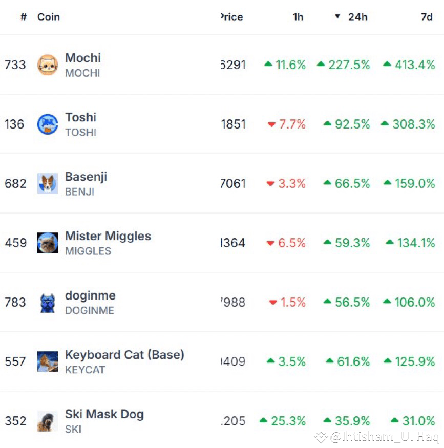This screenshot has height=448, width=444.
Task: Click the doginme blue dog icon
Action: 48,302
